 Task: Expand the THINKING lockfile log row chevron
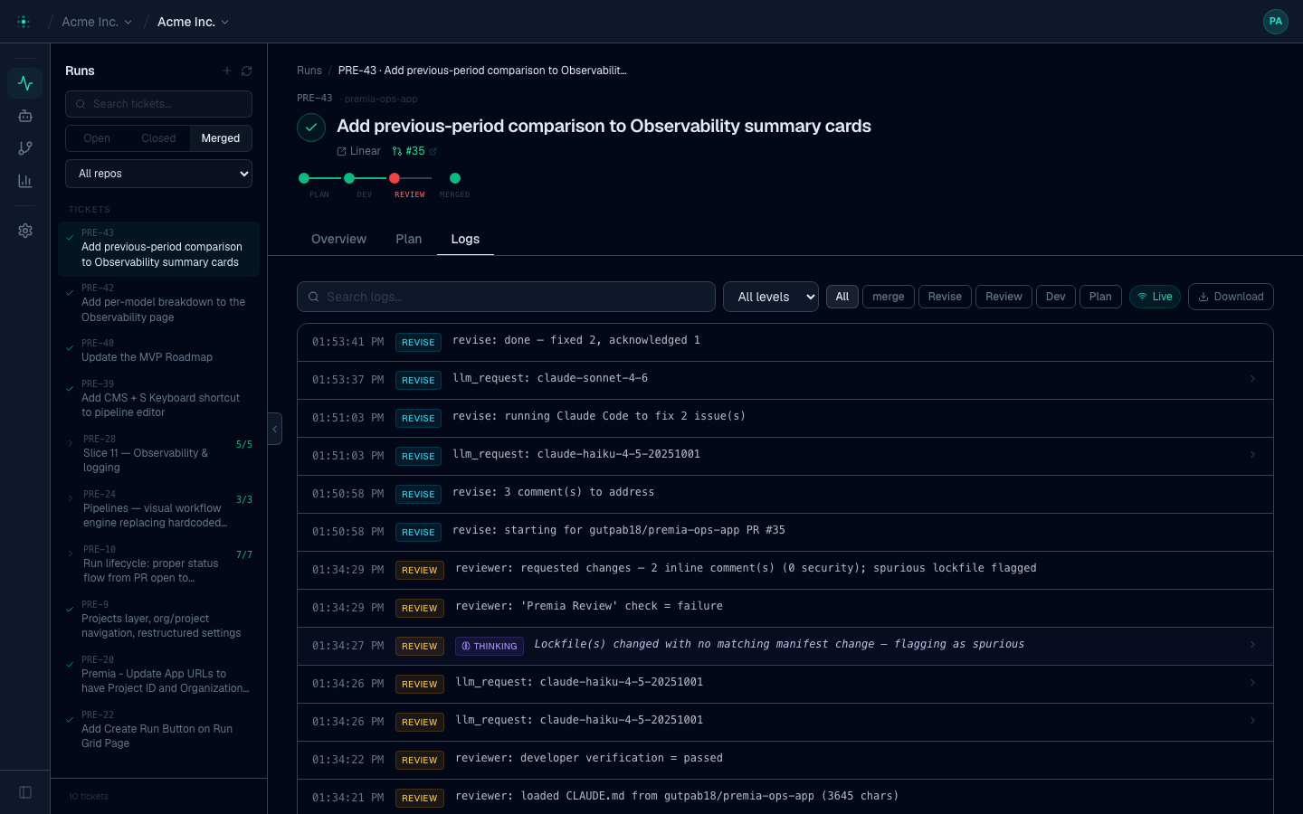(1252, 645)
